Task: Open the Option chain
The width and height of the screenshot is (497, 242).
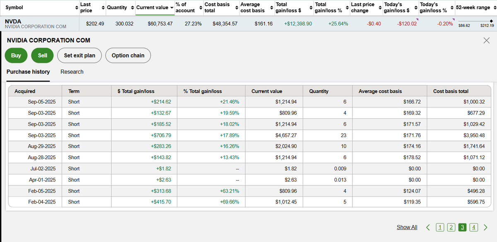Action: [x=128, y=55]
